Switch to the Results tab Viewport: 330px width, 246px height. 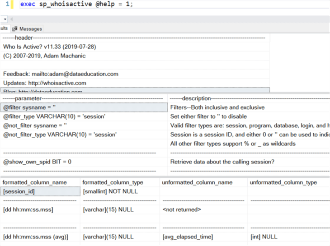click(4, 28)
